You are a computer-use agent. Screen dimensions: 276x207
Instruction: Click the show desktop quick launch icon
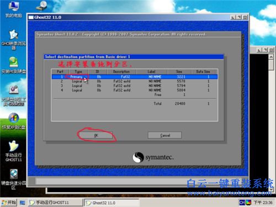pos(22,203)
